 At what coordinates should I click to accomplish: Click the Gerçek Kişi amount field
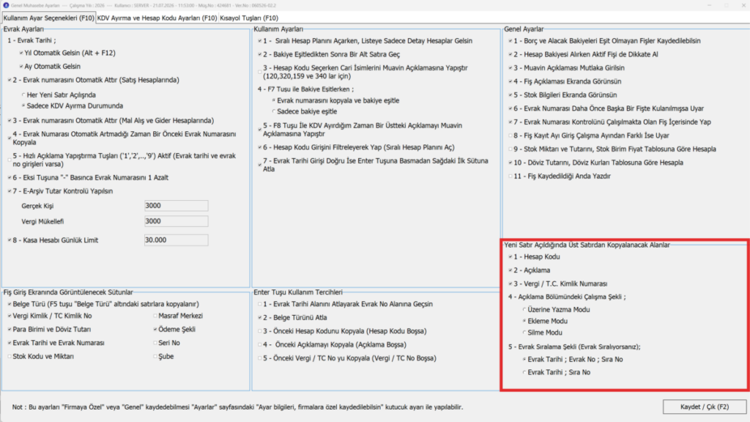tap(176, 206)
